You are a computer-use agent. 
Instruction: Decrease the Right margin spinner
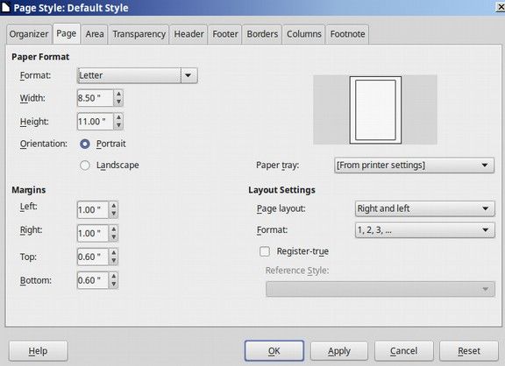114,237
